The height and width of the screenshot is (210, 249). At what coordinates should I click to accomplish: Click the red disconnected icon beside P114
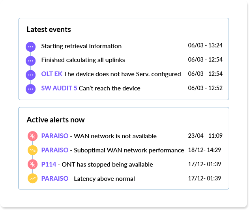tap(32, 164)
